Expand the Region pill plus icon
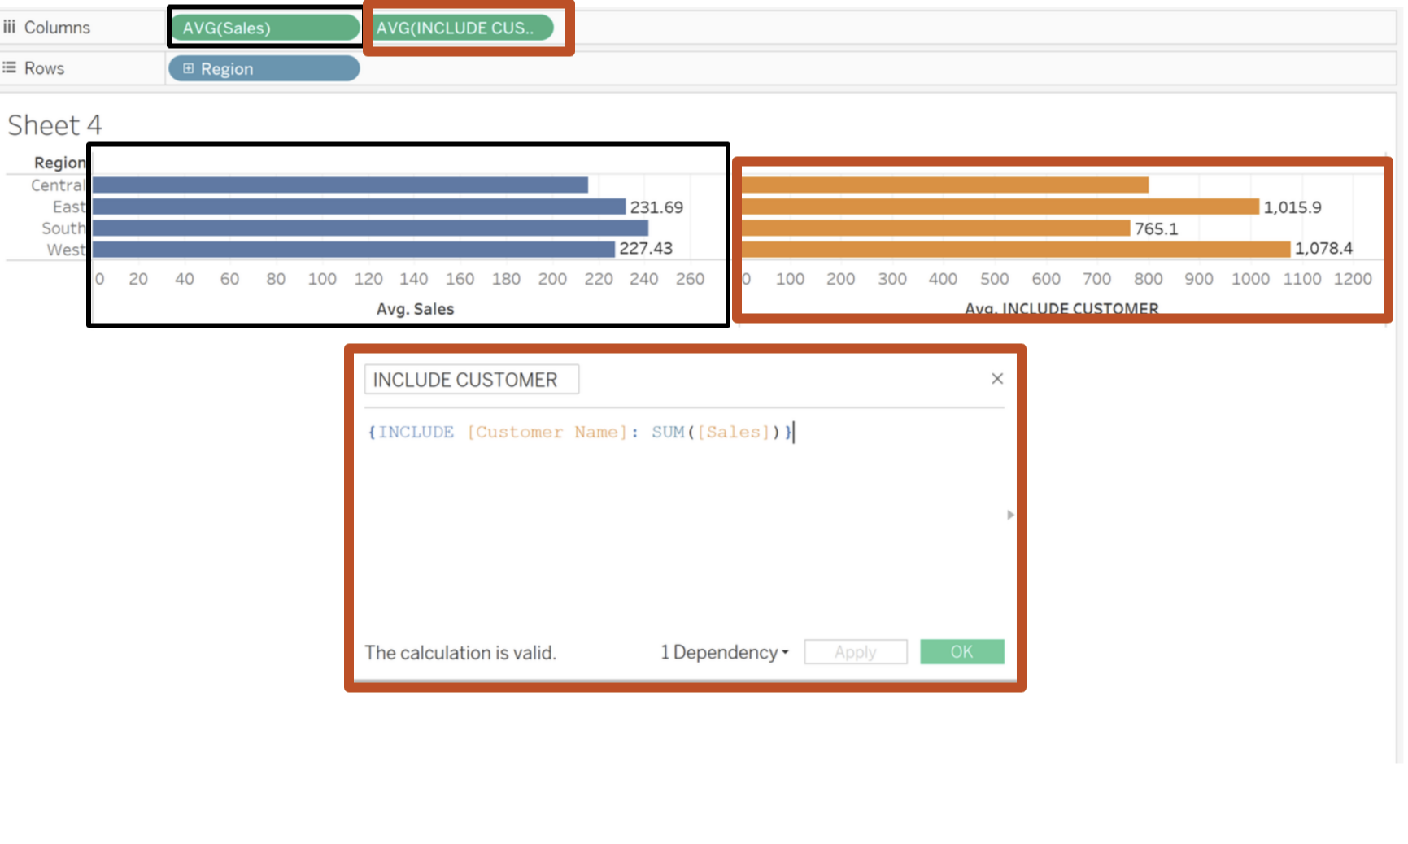Screen dimensions: 1408x844 click(x=188, y=68)
